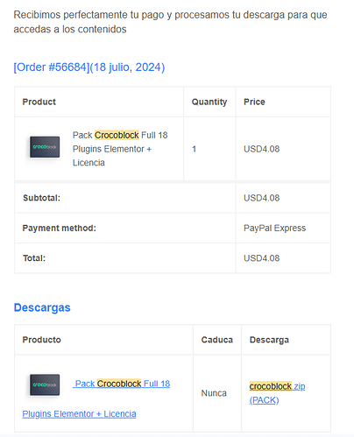The image size is (354, 437).
Task: Click the Crocoblock thumbnail in the order table
Action: pyautogui.click(x=45, y=147)
